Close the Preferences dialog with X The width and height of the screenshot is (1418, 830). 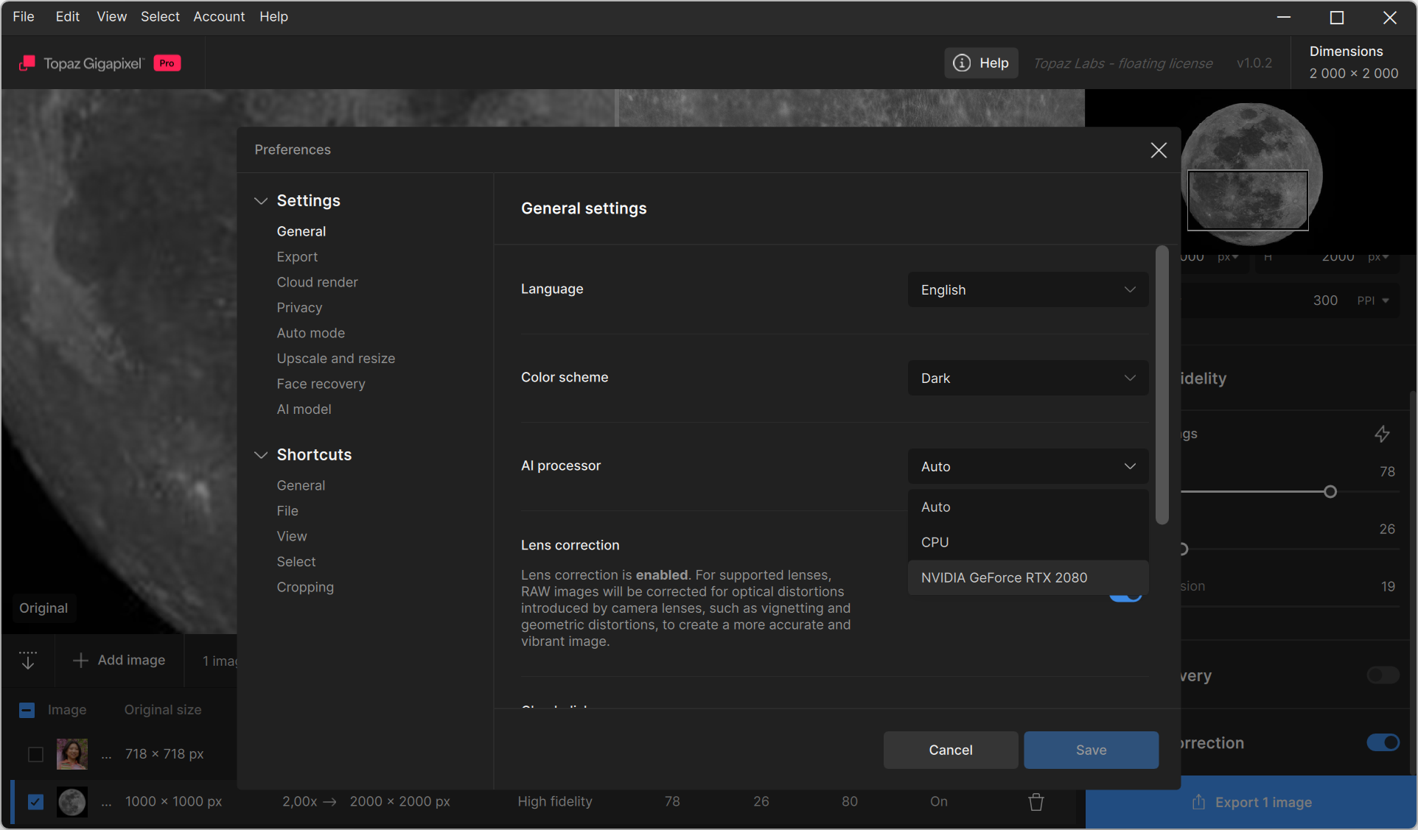click(1159, 150)
